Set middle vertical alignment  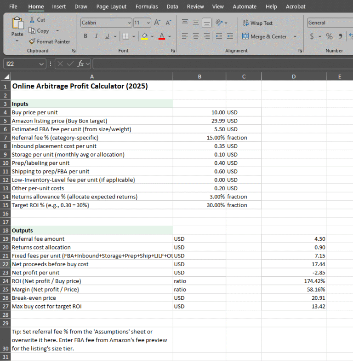pyautogui.click(x=196, y=22)
